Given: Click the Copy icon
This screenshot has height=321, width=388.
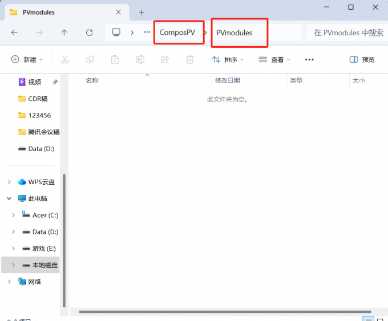Looking at the screenshot, I should pyautogui.click(x=90, y=60).
